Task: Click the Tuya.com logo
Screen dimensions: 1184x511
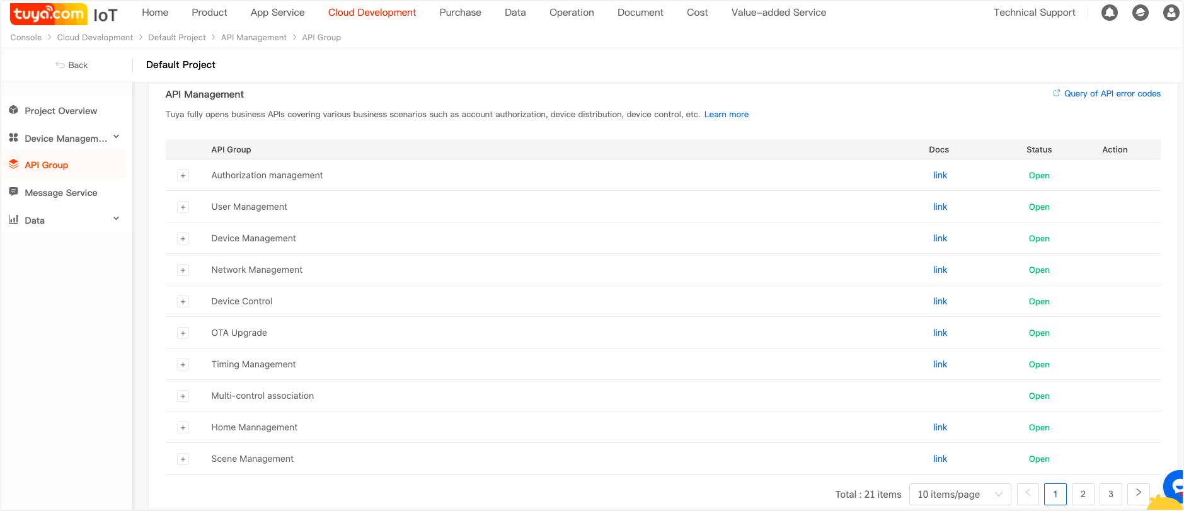Action: pyautogui.click(x=49, y=14)
